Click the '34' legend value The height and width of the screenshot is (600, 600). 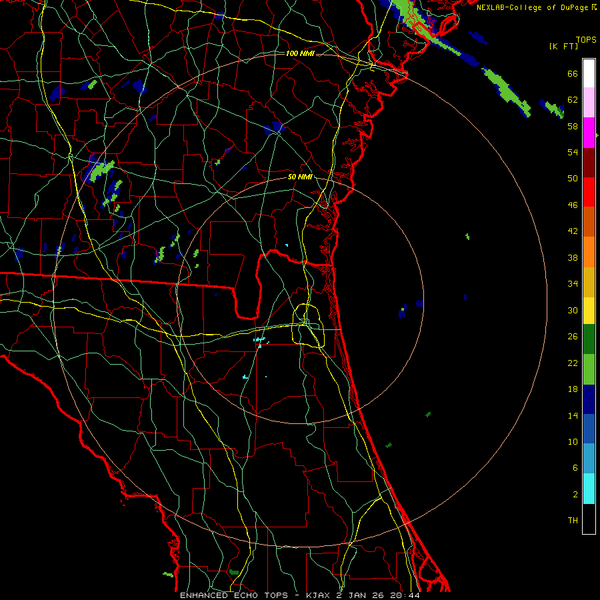[573, 283]
